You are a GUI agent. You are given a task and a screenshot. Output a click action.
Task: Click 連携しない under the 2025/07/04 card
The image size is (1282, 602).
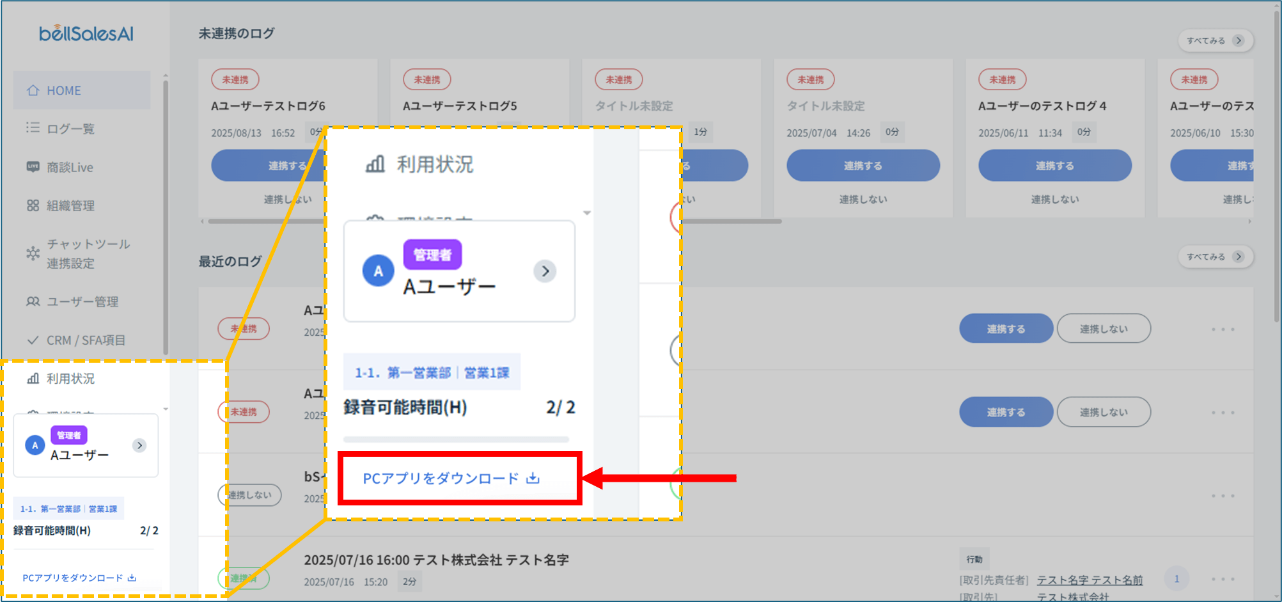click(x=863, y=200)
